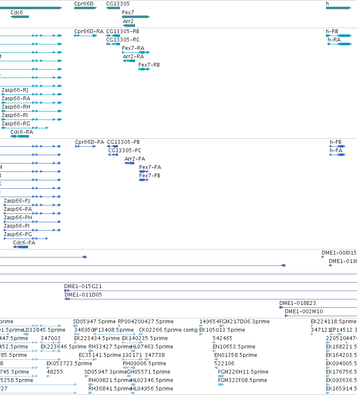This screenshot has height=395, width=357.
Task: Select protein Zasp66-PH
Action: [x=32, y=222]
